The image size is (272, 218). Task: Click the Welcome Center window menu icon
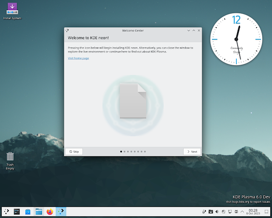point(67,30)
